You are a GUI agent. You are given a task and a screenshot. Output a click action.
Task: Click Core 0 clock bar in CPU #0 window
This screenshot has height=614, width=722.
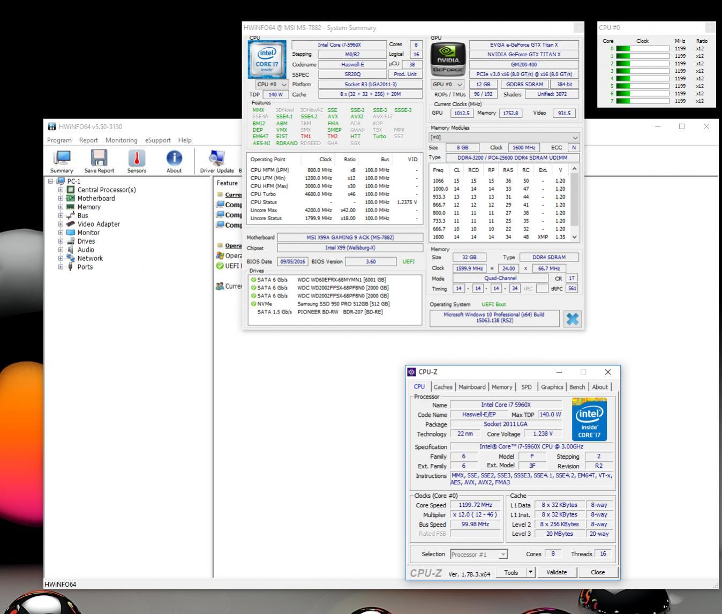pos(643,48)
